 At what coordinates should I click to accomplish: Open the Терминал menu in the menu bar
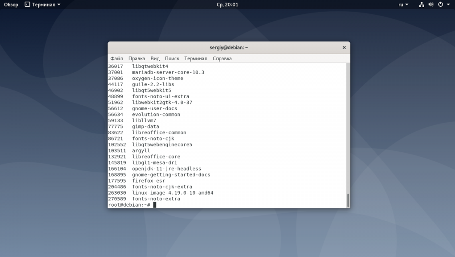tap(195, 58)
